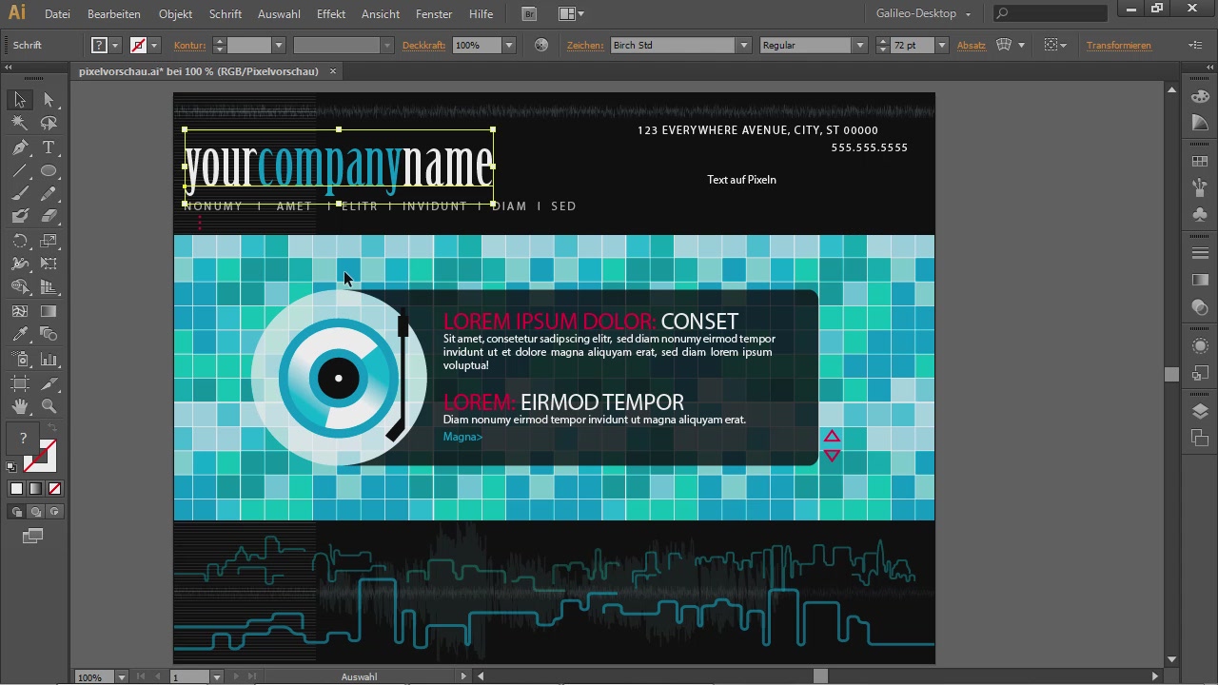
Task: Select the Type tool
Action: coord(49,147)
